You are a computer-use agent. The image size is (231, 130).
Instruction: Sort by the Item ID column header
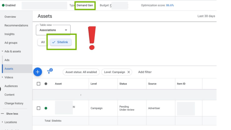point(181,84)
